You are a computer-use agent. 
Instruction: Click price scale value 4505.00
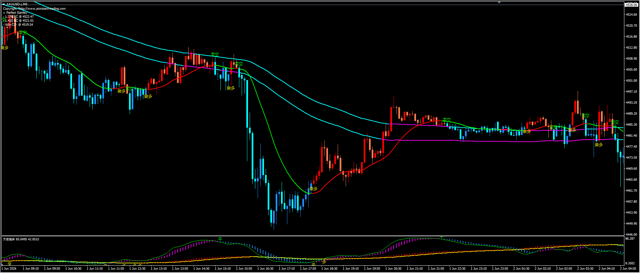pos(631,70)
